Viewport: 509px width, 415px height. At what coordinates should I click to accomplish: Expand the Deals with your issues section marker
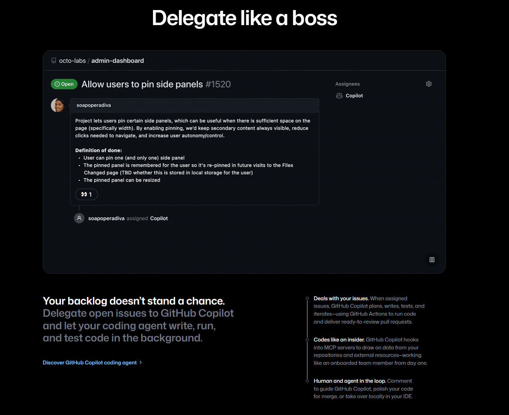pyautogui.click(x=307, y=298)
